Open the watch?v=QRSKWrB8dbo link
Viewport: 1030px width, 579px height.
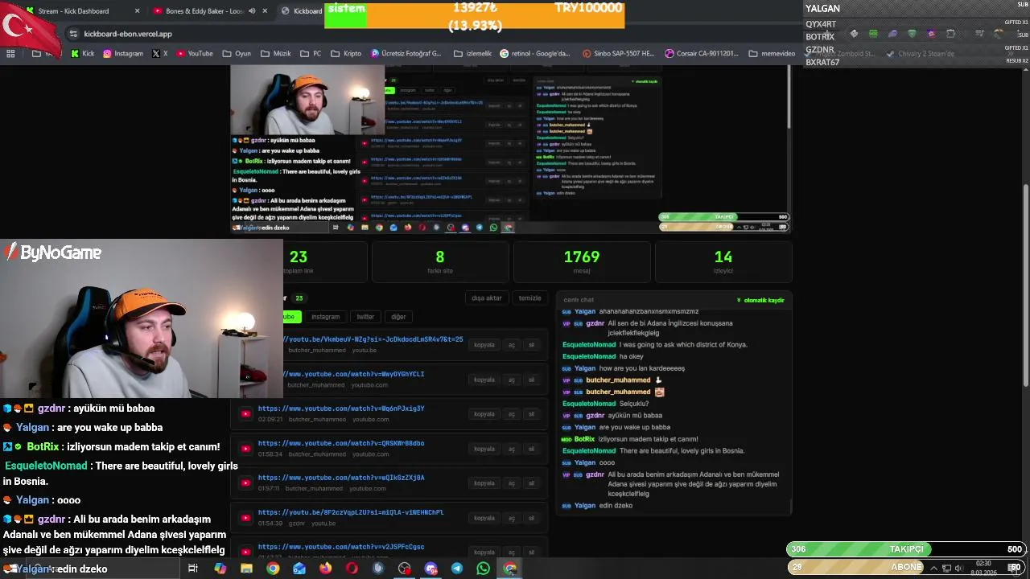[341, 443]
